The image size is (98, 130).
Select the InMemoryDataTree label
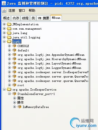(36, 107)
